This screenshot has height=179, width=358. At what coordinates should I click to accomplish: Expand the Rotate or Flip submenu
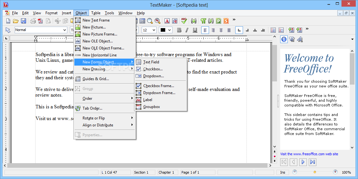(x=105, y=118)
